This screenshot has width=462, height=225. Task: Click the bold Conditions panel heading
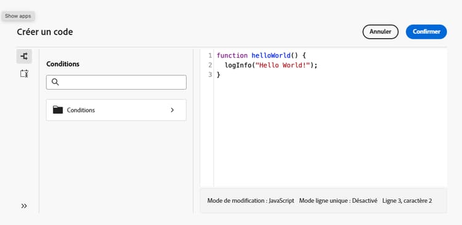click(x=63, y=64)
